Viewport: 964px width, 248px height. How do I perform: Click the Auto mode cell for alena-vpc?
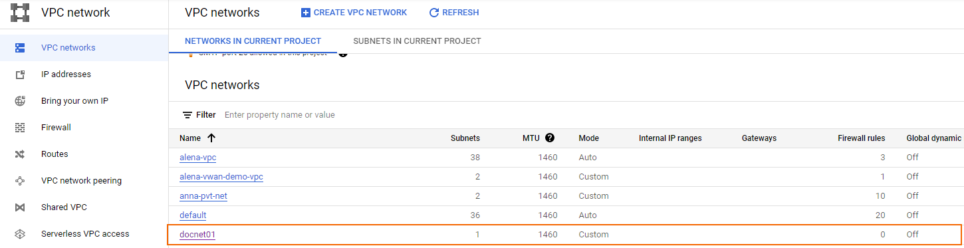click(588, 158)
